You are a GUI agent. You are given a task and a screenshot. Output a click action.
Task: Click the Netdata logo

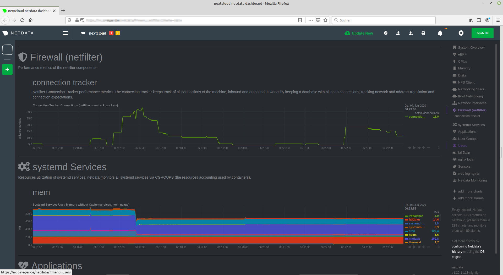tap(18, 33)
